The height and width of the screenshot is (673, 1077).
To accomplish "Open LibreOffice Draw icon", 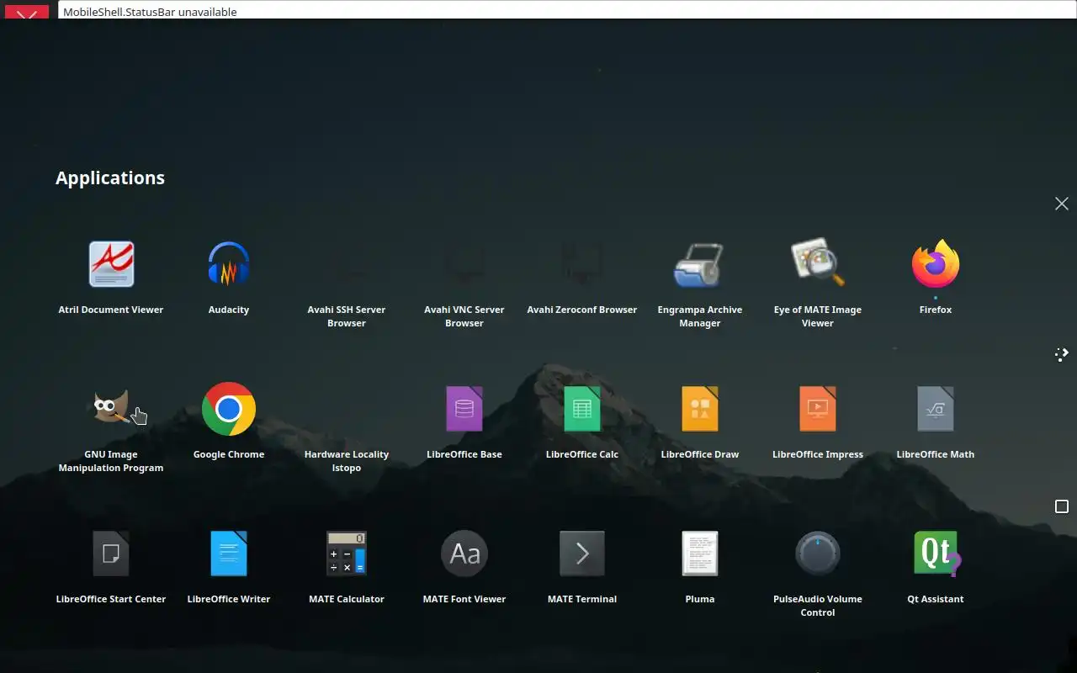I will point(700,409).
